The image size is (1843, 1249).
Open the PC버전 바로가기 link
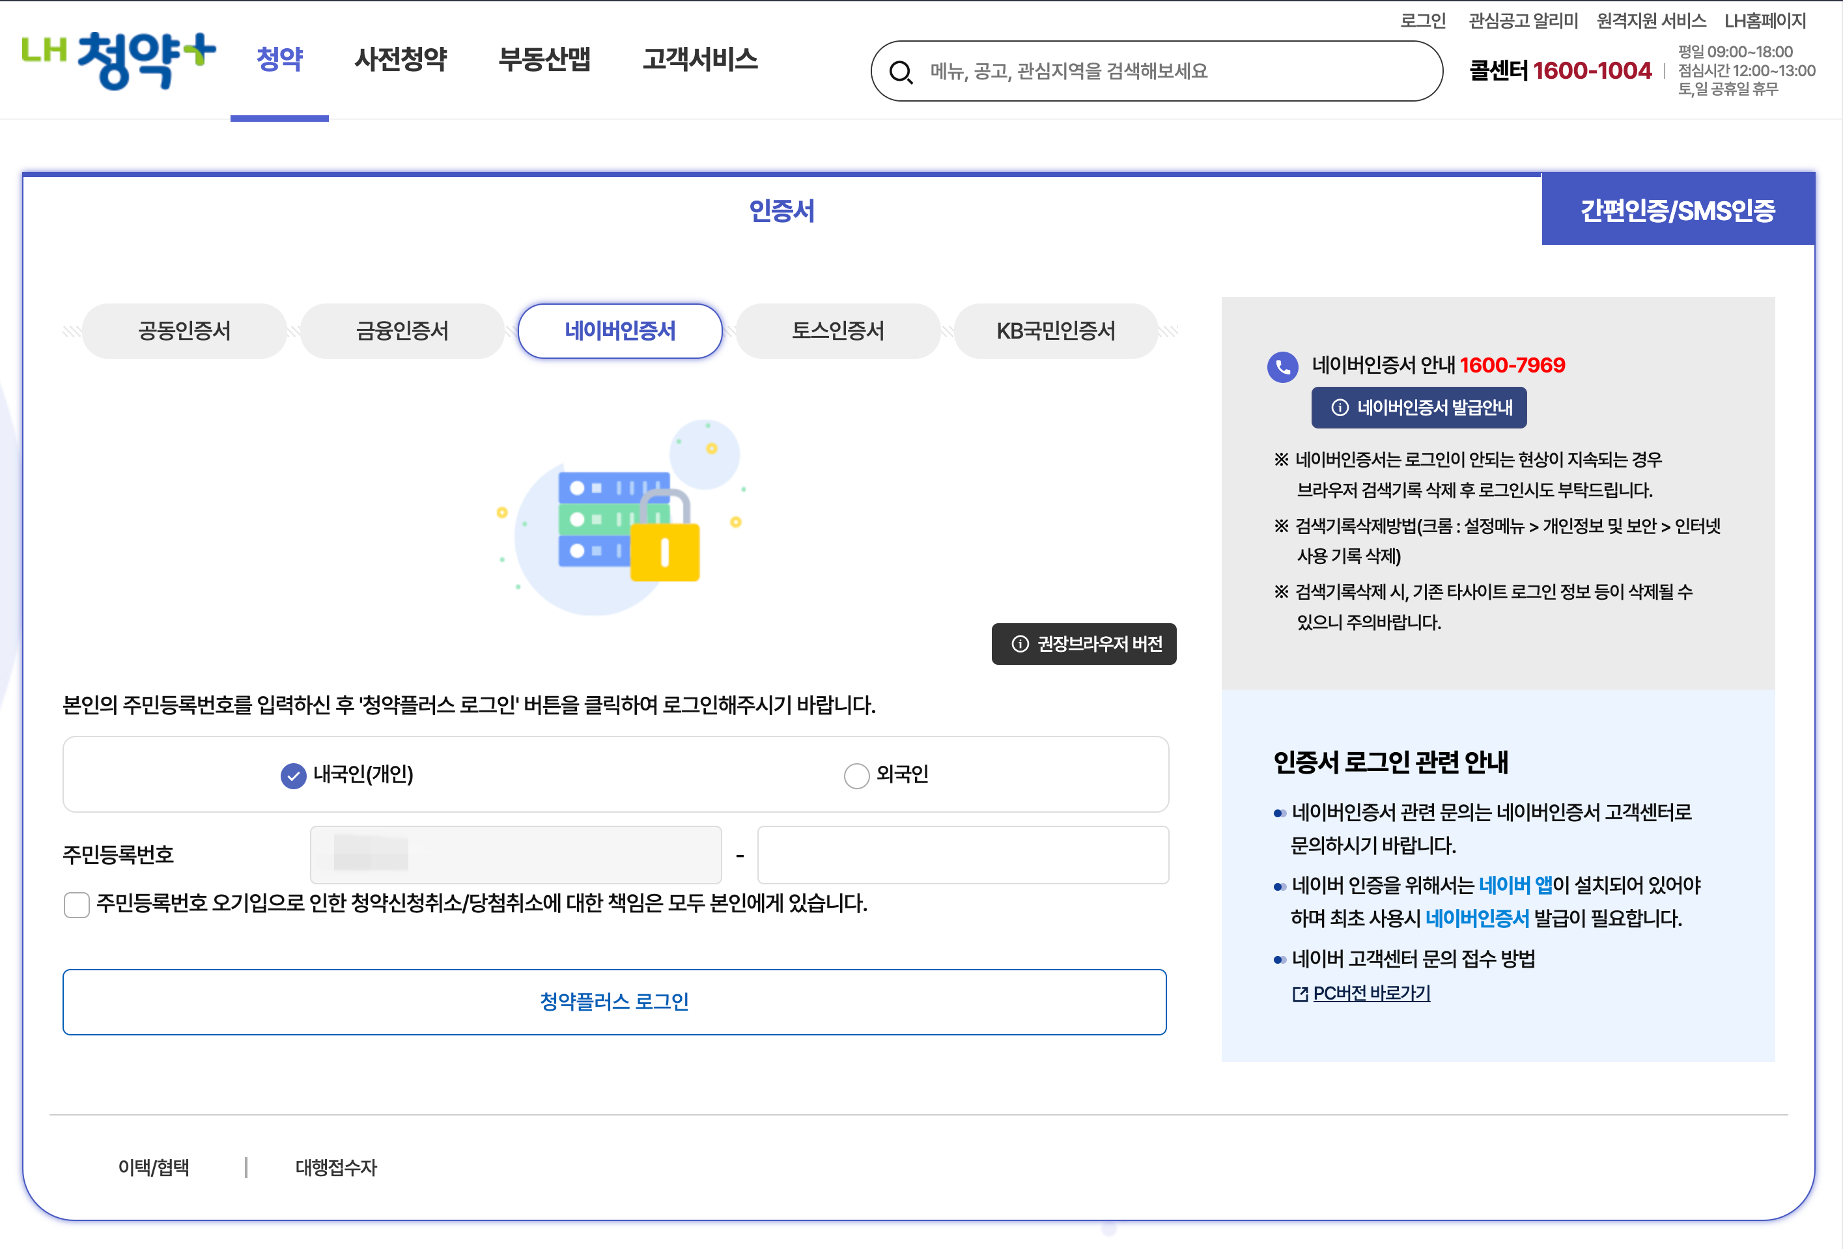click(x=1371, y=994)
